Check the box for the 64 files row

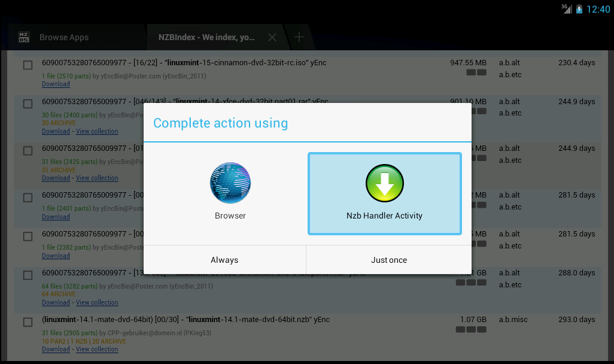coord(28,275)
